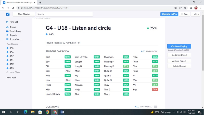Click the share page icon in address bar
Screen dimensions: 204x115
(x=180, y=8)
